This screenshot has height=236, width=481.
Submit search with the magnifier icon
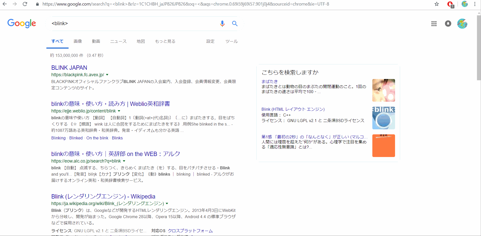click(x=235, y=23)
